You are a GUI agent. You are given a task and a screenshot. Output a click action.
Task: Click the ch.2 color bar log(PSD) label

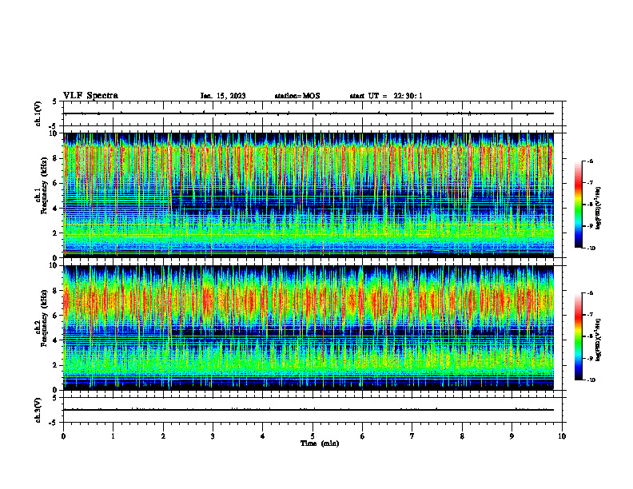tap(599, 340)
